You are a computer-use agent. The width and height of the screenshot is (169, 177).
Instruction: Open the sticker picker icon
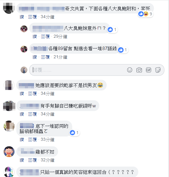[x=158, y=70]
